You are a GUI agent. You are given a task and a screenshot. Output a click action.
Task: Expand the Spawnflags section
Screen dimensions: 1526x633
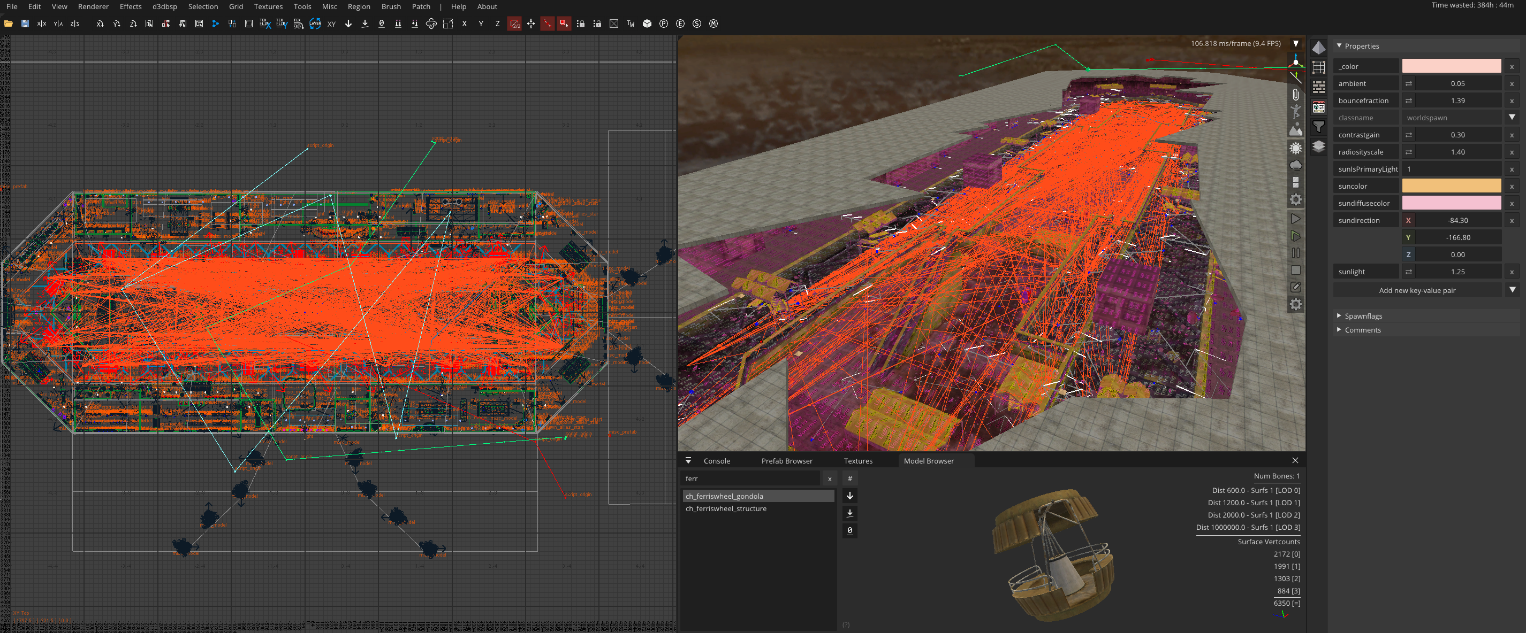1363,316
